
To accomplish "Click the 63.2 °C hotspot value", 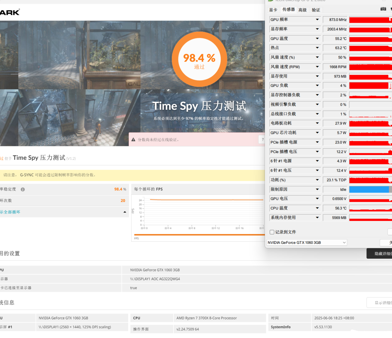I will [335, 48].
